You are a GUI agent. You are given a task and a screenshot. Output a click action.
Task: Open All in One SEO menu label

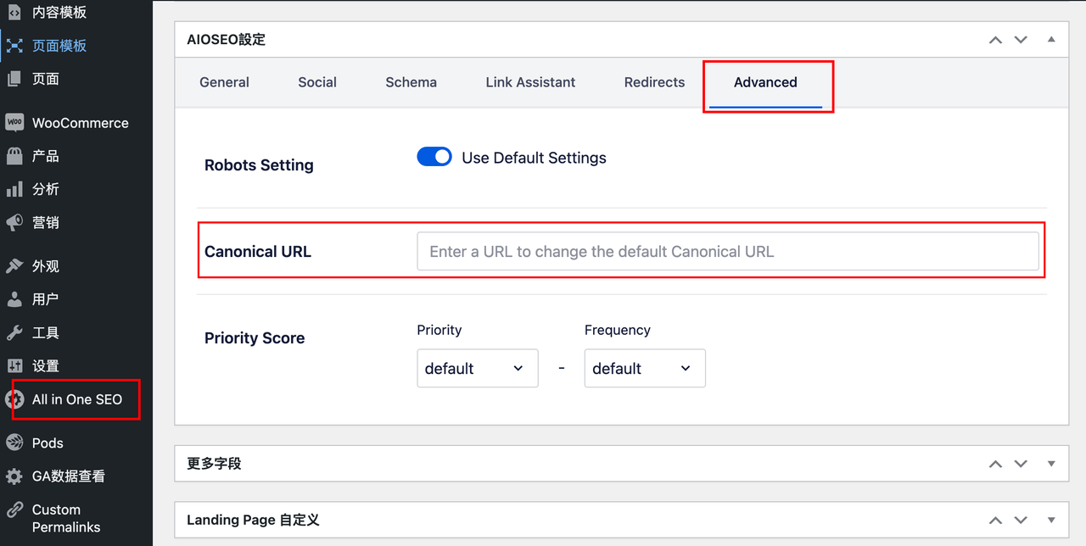point(77,399)
